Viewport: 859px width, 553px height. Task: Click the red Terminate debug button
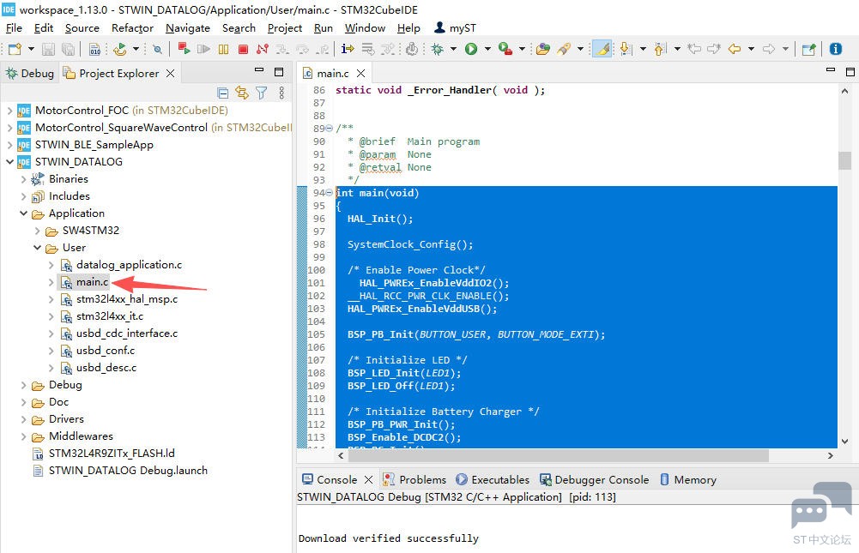click(243, 50)
